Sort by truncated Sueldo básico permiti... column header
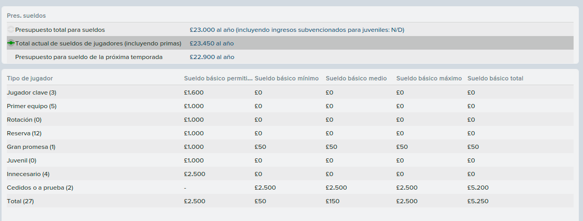The image size is (583, 221). (x=218, y=78)
